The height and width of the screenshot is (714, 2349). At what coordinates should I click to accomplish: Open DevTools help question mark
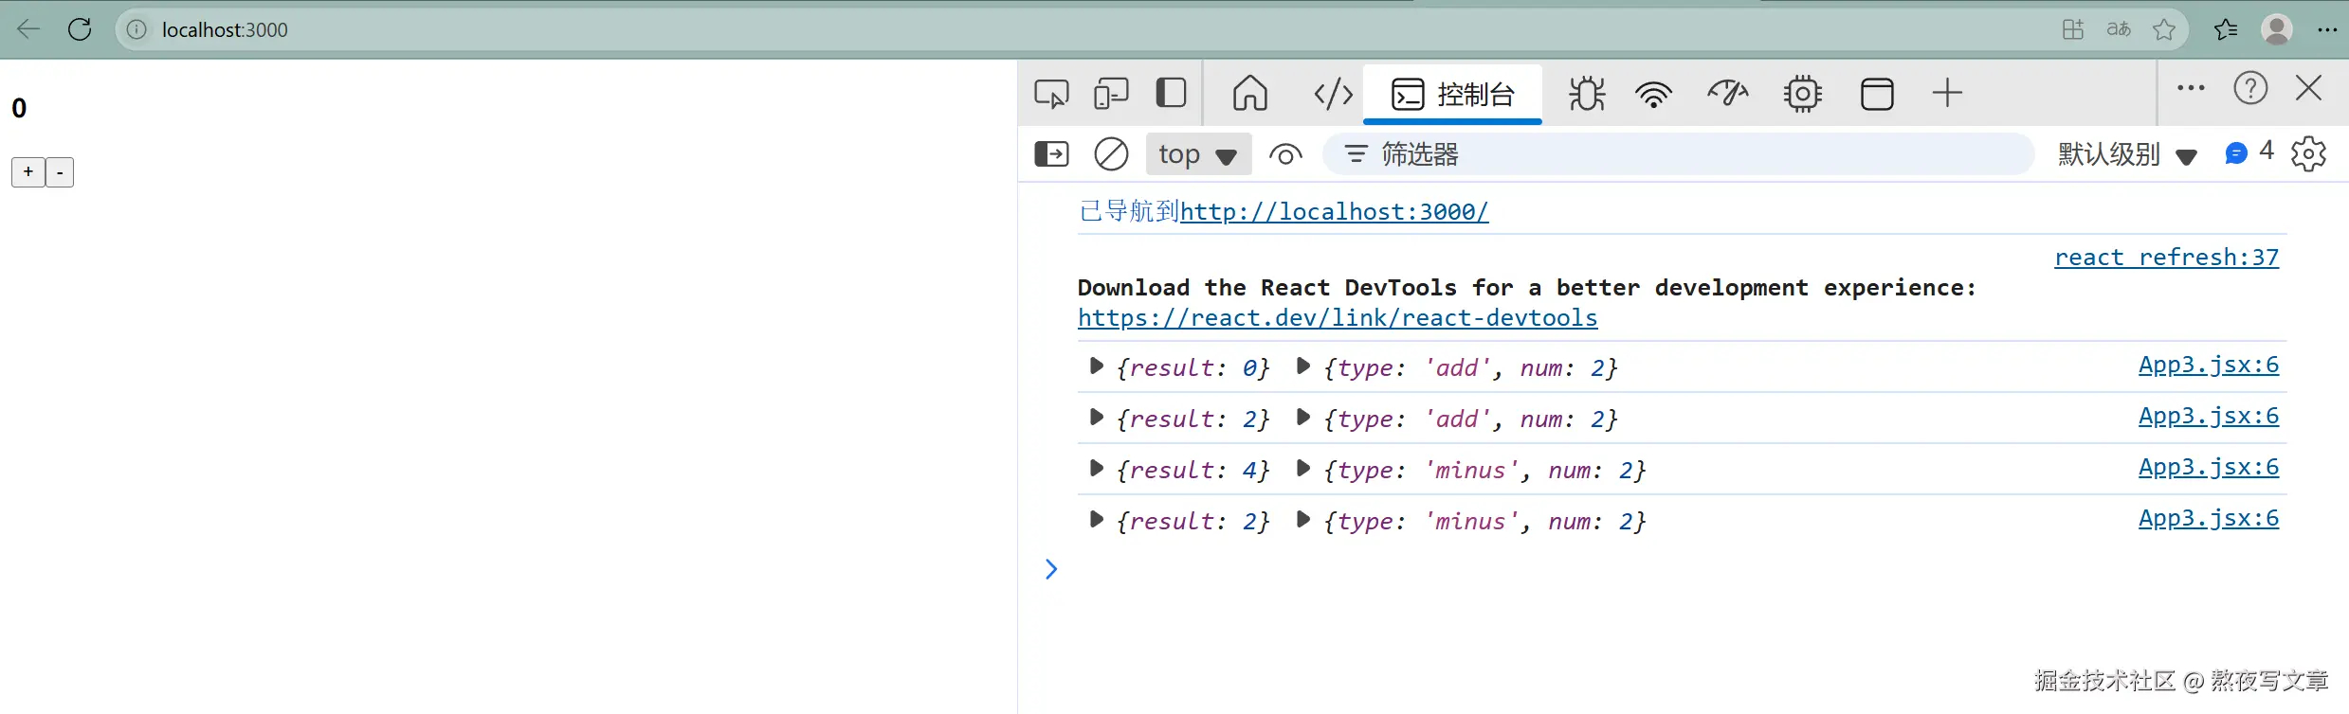click(x=2250, y=88)
